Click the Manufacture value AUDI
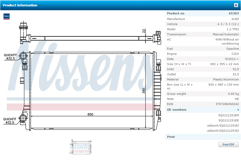 coord(235,19)
